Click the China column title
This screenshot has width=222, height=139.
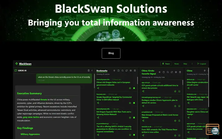(190, 71)
